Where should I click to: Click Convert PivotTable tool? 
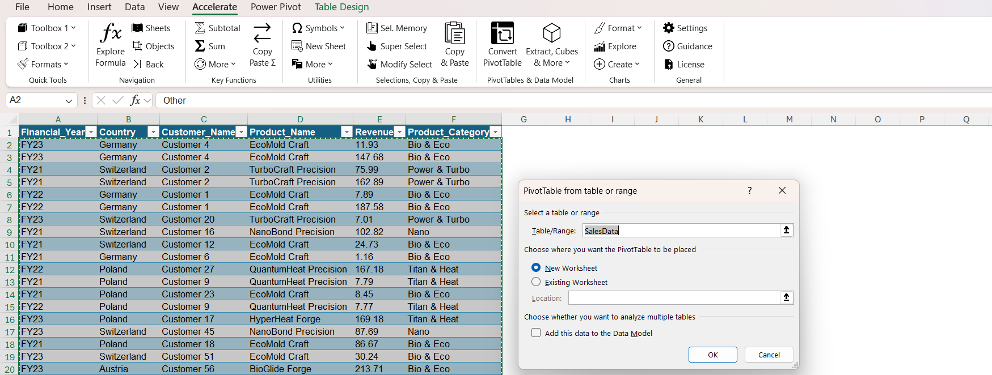(x=503, y=45)
